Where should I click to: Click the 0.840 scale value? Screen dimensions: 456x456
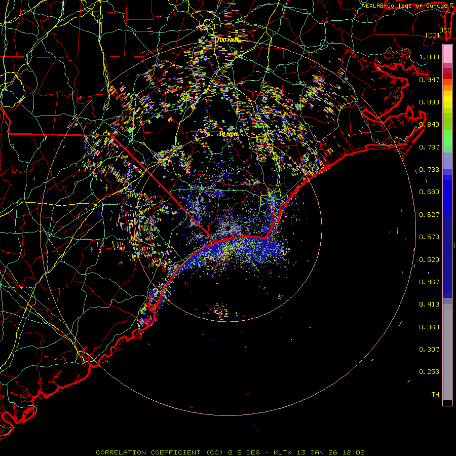point(429,125)
